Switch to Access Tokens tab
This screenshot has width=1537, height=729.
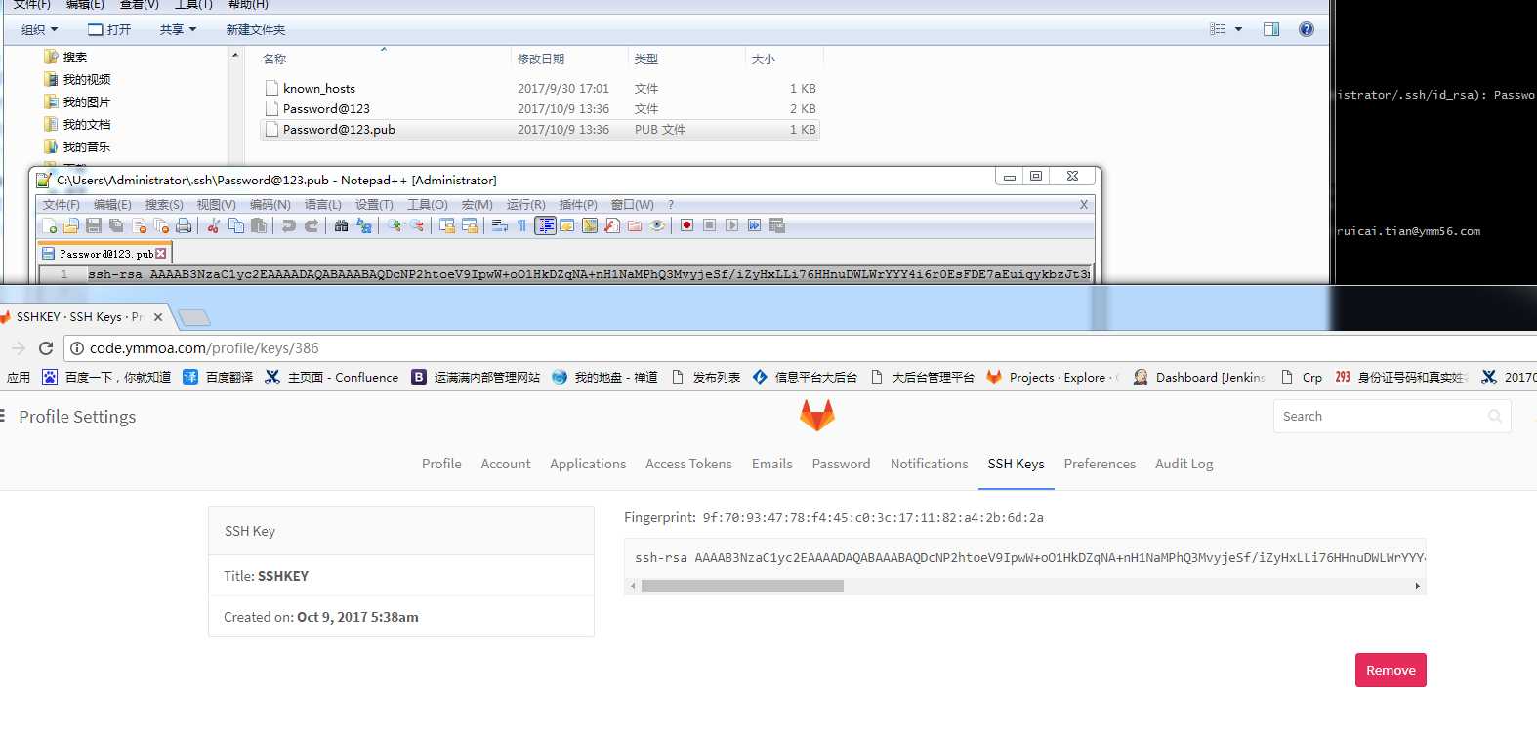click(x=688, y=464)
